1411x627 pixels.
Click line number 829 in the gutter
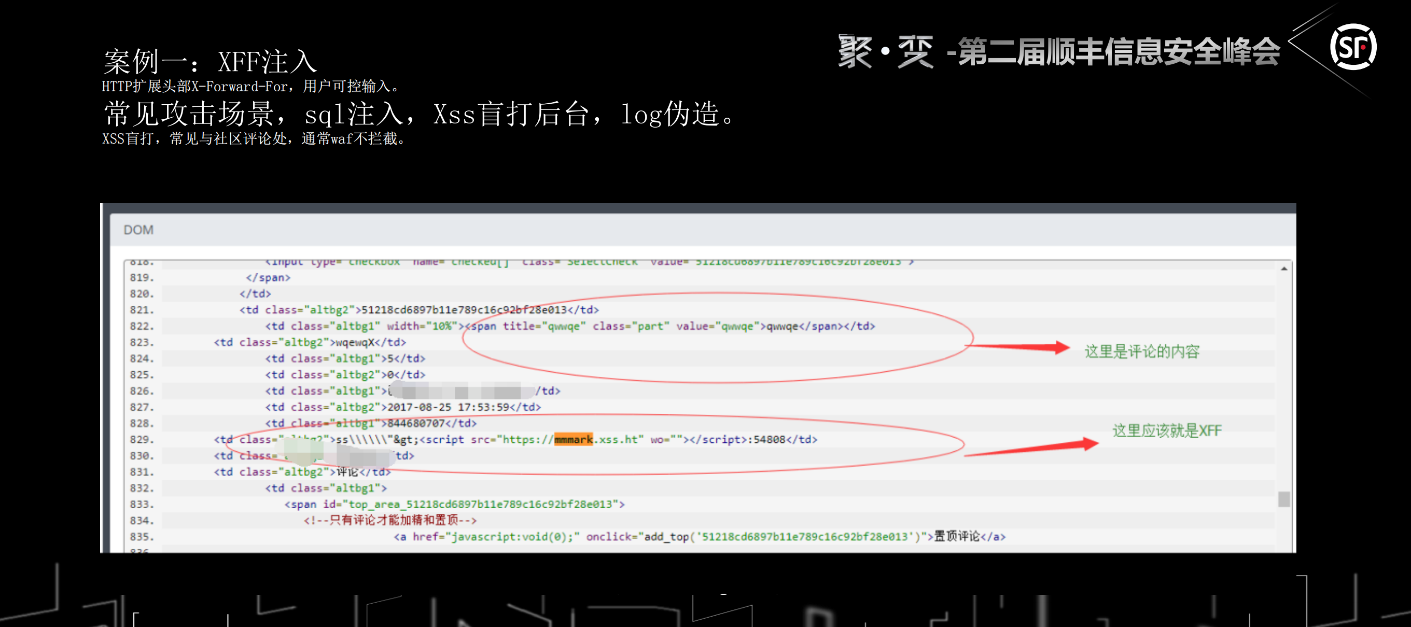142,439
